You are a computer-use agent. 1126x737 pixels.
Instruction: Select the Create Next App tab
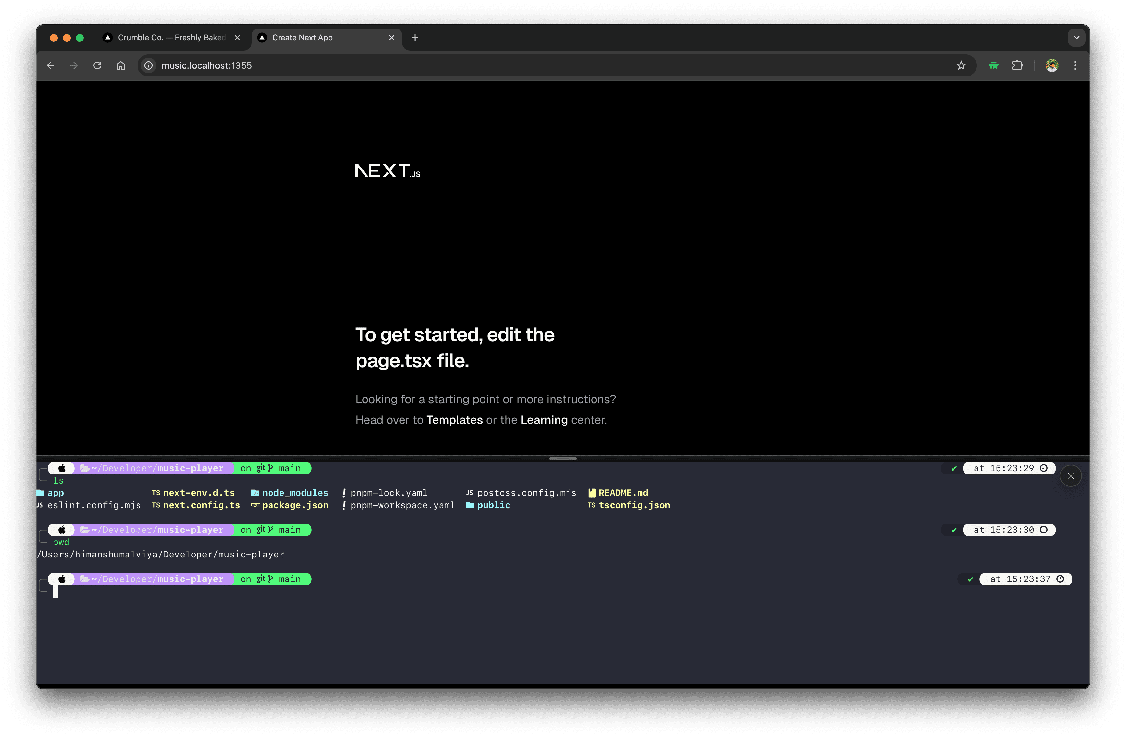point(303,37)
